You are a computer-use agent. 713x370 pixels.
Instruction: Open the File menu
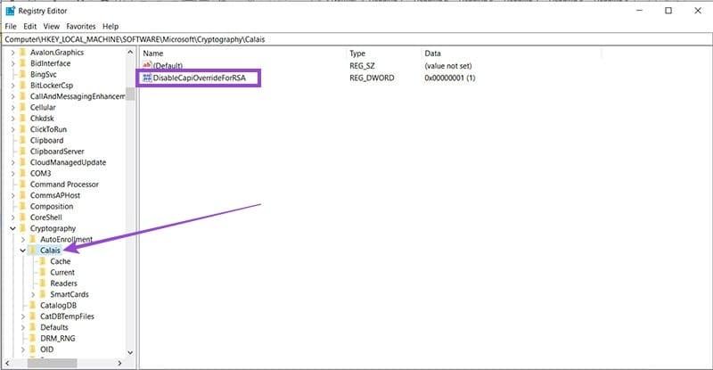pyautogui.click(x=11, y=27)
